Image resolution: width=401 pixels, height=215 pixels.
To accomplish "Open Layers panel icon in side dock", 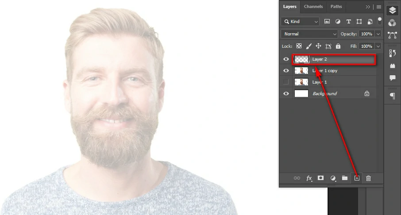I will pyautogui.click(x=392, y=11).
